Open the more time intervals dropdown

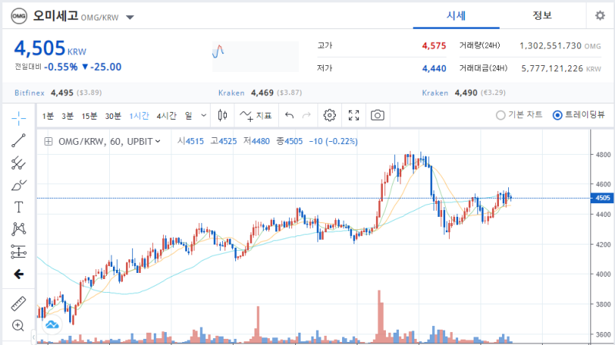pyautogui.click(x=204, y=116)
